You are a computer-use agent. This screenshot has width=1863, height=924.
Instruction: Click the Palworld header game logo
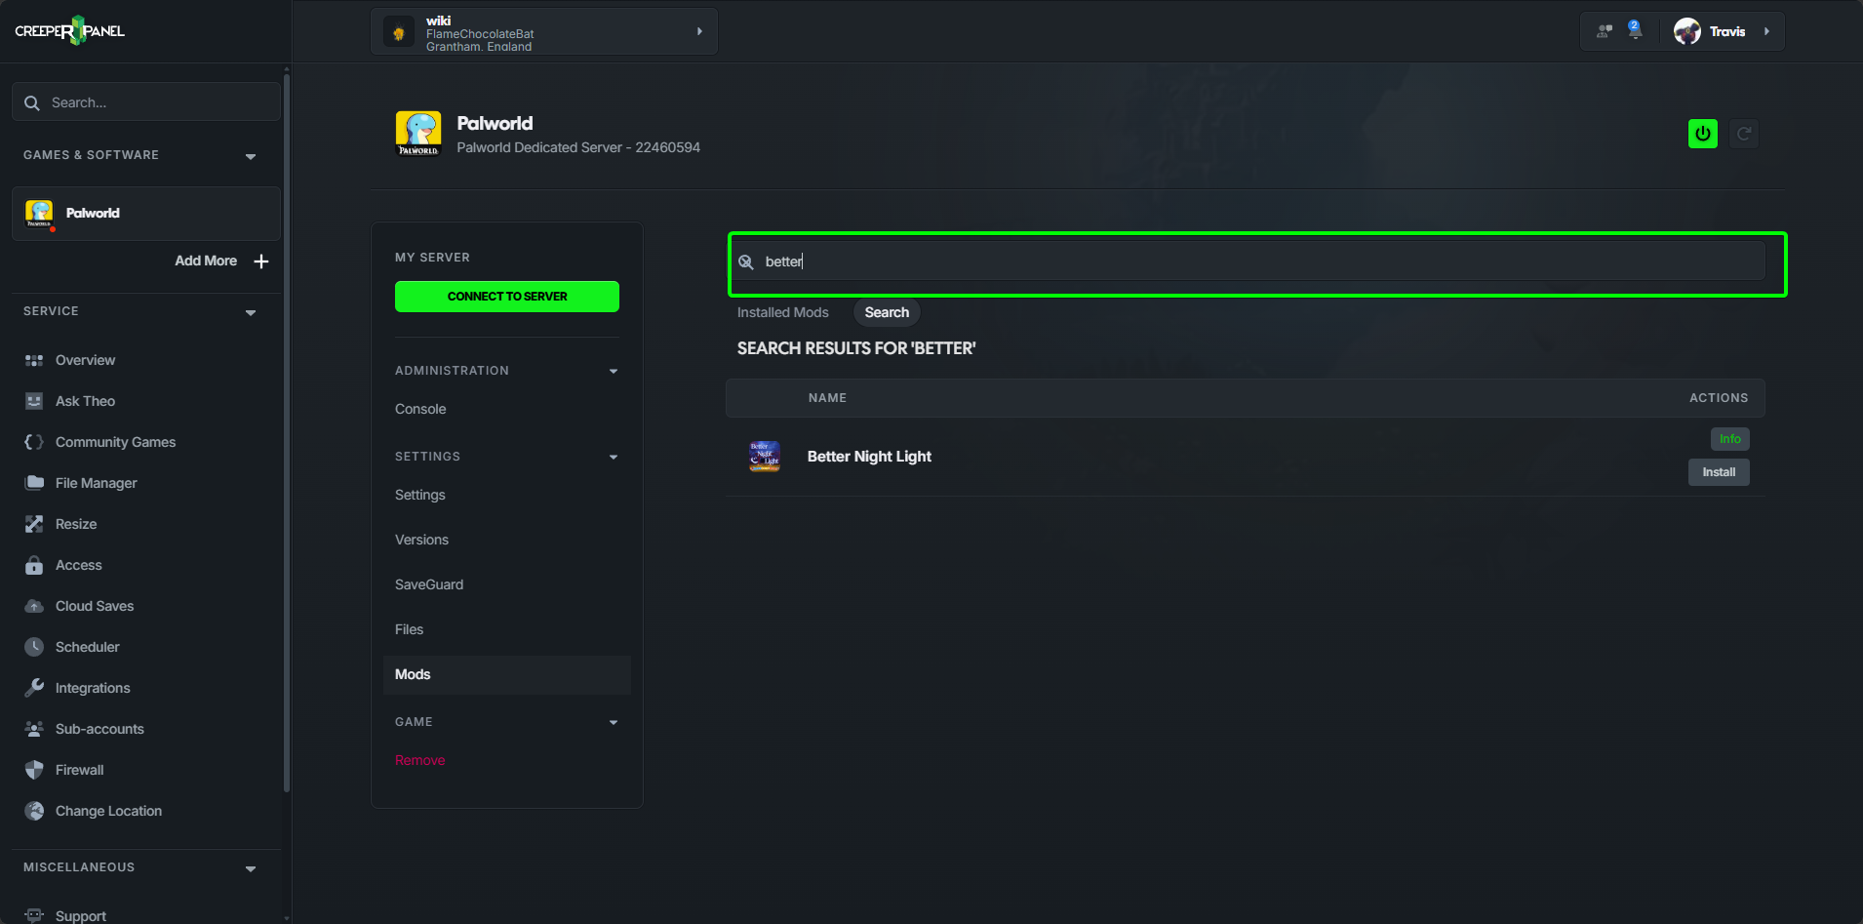coord(418,134)
